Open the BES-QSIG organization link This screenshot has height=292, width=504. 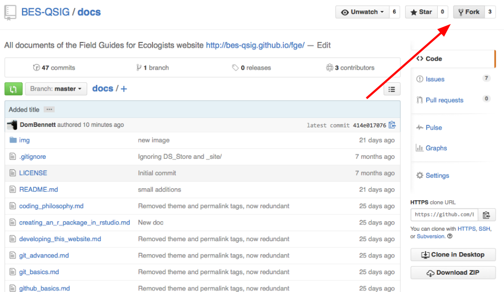45,12
